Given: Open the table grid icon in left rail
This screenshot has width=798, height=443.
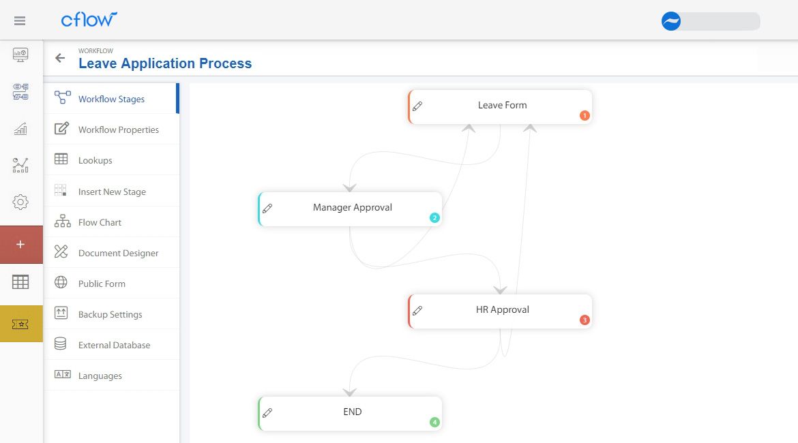Looking at the screenshot, I should click(x=20, y=281).
